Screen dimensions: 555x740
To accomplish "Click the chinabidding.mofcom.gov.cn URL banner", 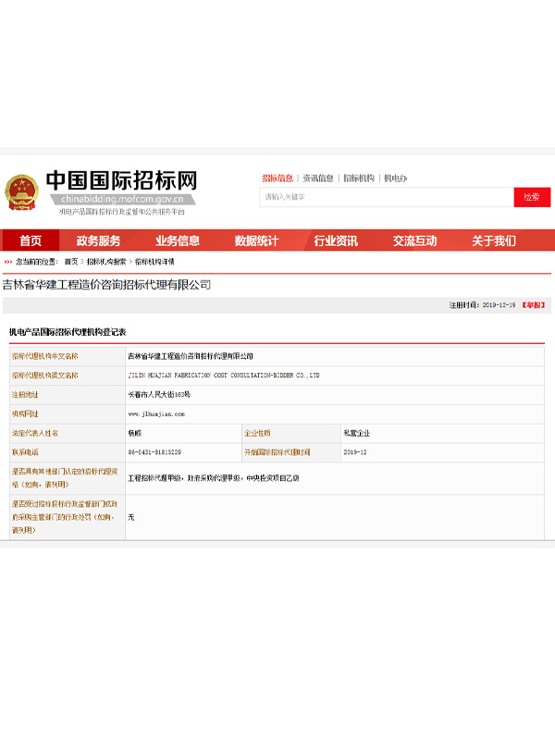I will point(122,199).
